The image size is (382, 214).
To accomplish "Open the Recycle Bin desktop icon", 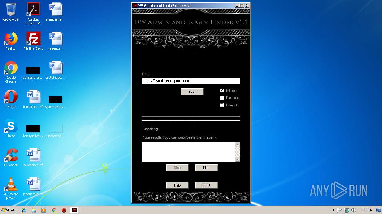I will (11, 12).
